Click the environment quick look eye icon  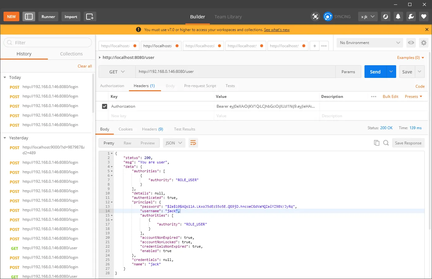click(411, 43)
